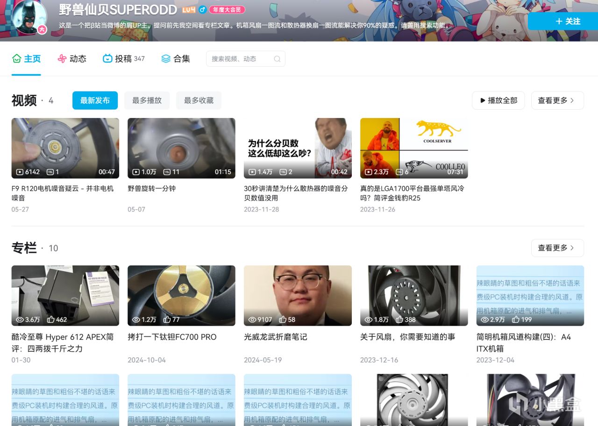Viewport: 598px width, 426px height.
Task: Click the 投稿 TV icon
Action: click(x=107, y=59)
